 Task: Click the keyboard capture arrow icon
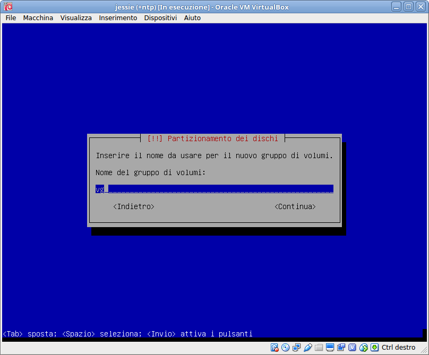[x=374, y=348]
